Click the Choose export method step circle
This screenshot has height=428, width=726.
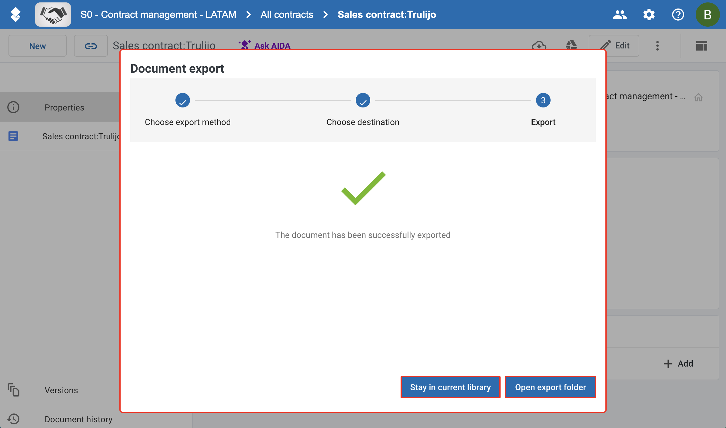point(183,100)
